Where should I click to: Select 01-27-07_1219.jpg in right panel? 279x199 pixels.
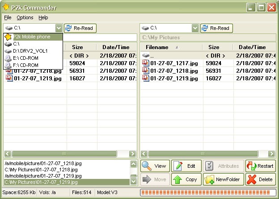(174, 79)
